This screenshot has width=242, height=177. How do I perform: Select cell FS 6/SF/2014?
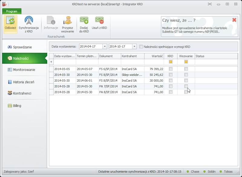(x=110, y=69)
